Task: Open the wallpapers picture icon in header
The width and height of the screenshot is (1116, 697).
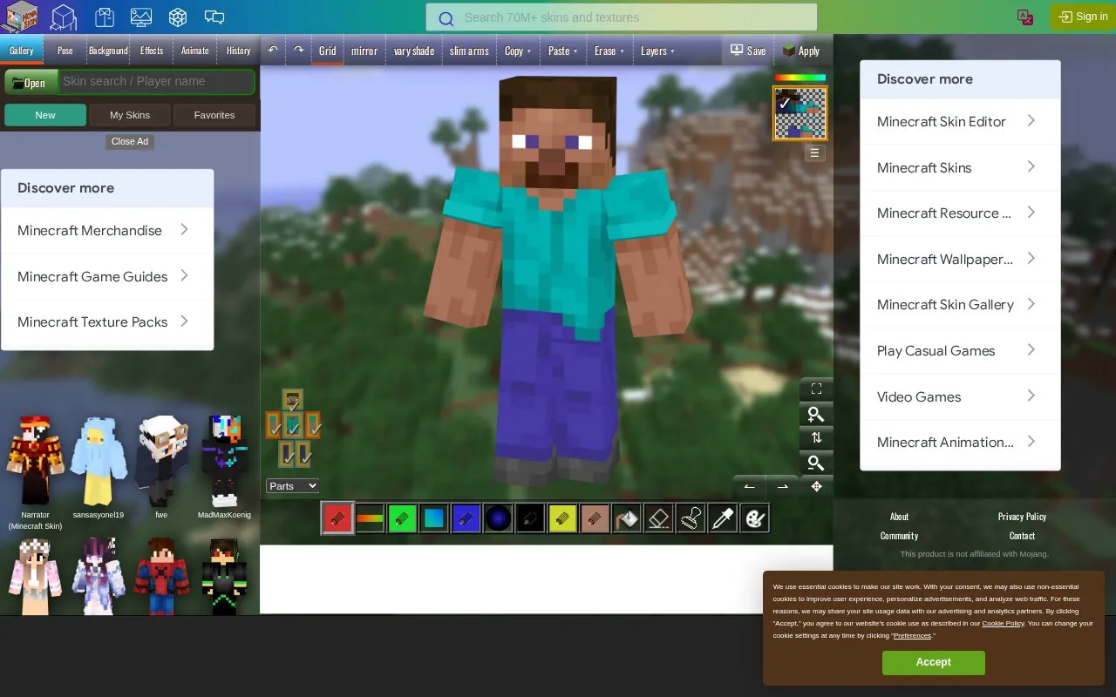Action: click(x=141, y=17)
